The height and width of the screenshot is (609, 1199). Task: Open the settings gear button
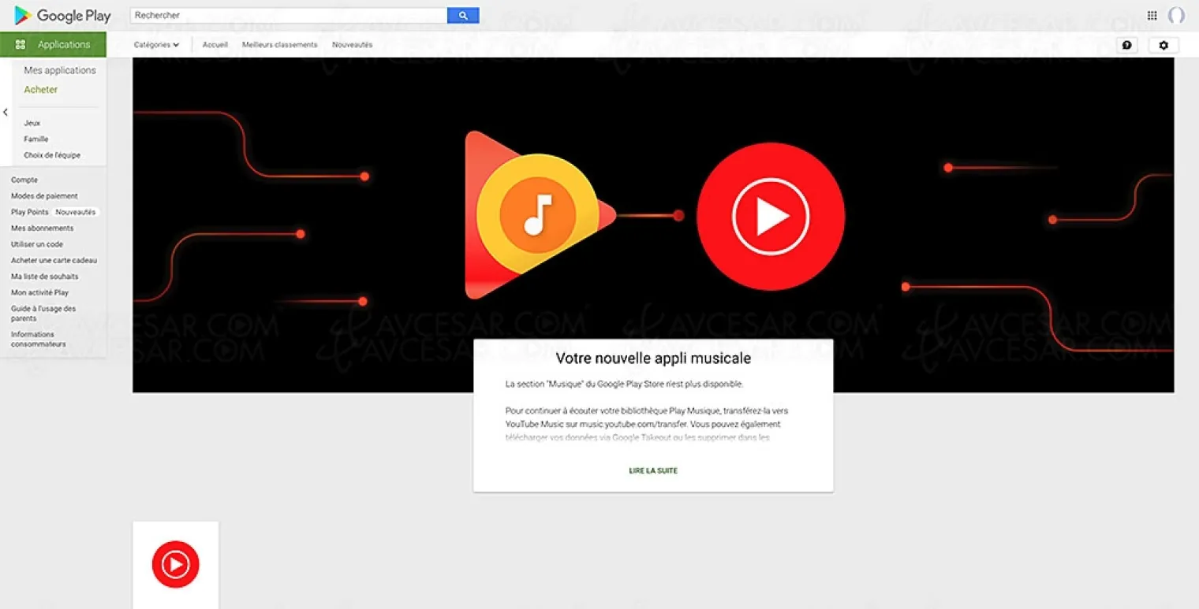click(1164, 45)
